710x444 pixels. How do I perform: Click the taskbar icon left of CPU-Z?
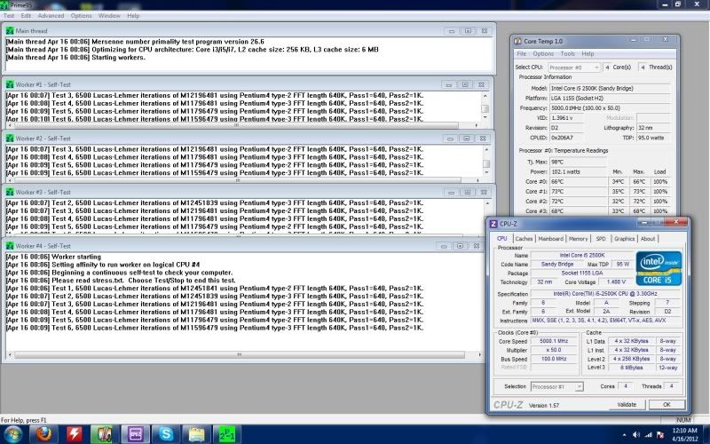click(105, 434)
